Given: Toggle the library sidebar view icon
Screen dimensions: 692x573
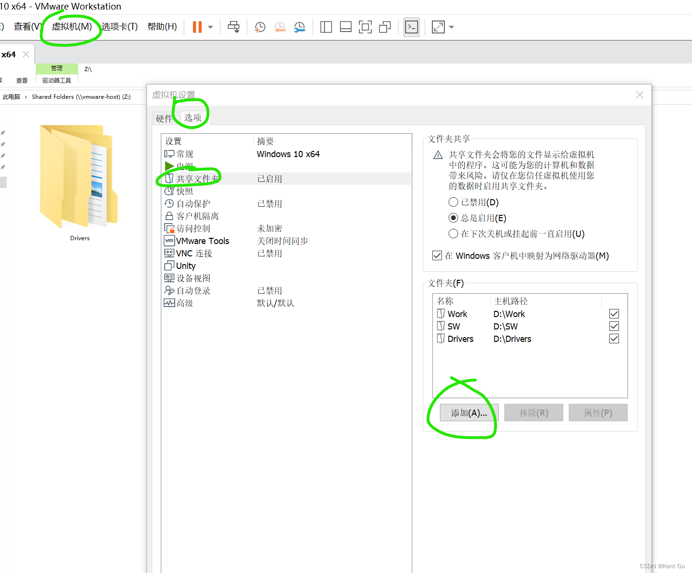Looking at the screenshot, I should [x=326, y=27].
